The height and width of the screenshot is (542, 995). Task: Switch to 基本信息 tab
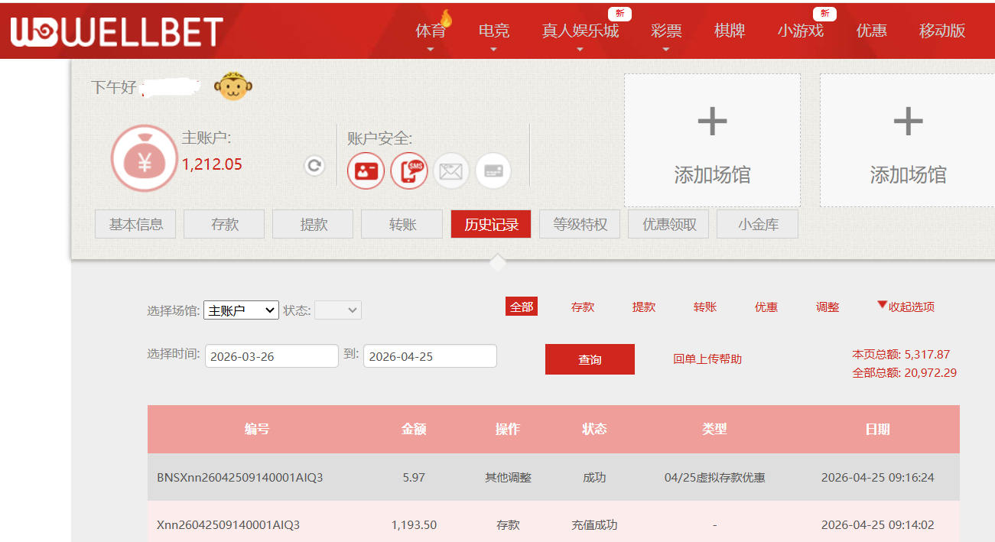coord(135,224)
